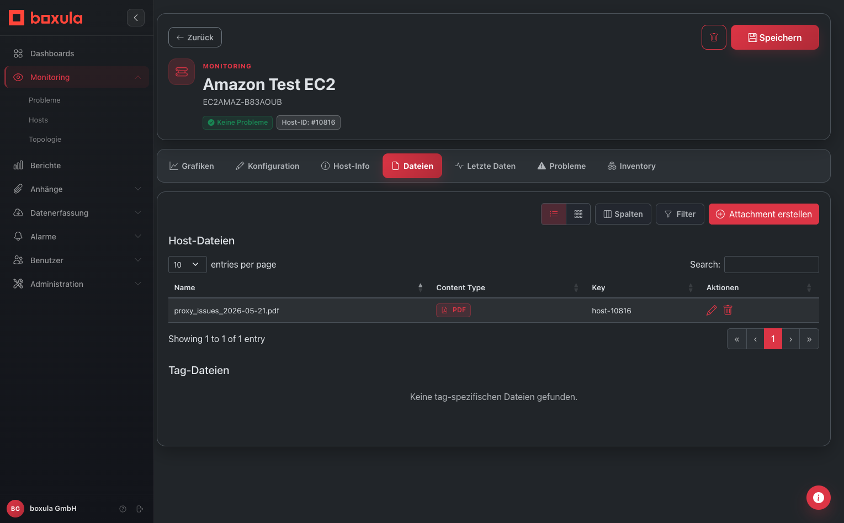Log out using the sign-out icon
The image size is (844, 523).
coord(140,509)
